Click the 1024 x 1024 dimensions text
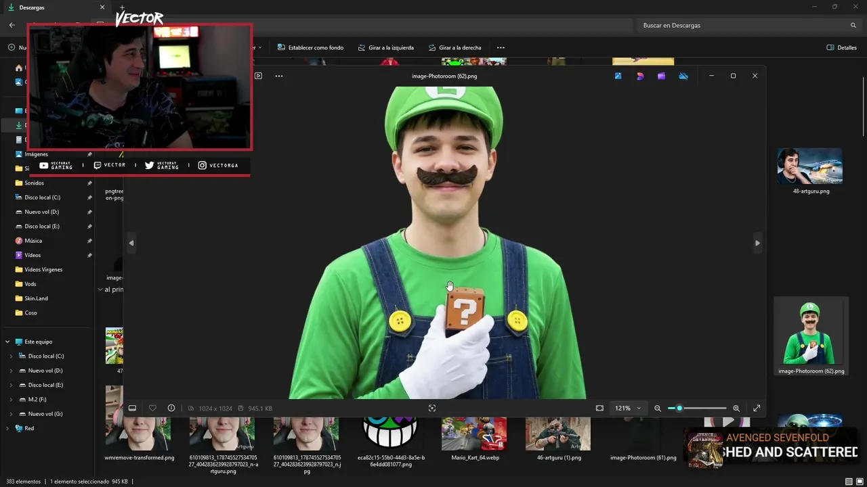Image resolution: width=867 pixels, height=487 pixels. 215,409
